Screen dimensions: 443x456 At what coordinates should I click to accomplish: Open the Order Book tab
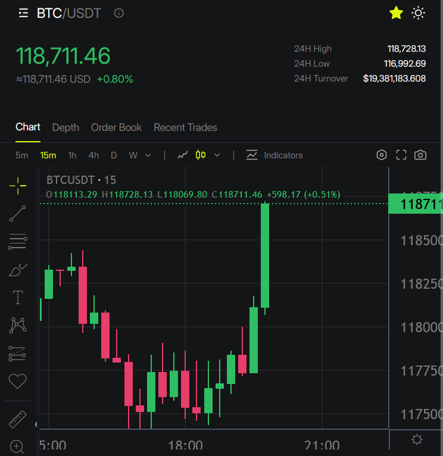click(116, 127)
